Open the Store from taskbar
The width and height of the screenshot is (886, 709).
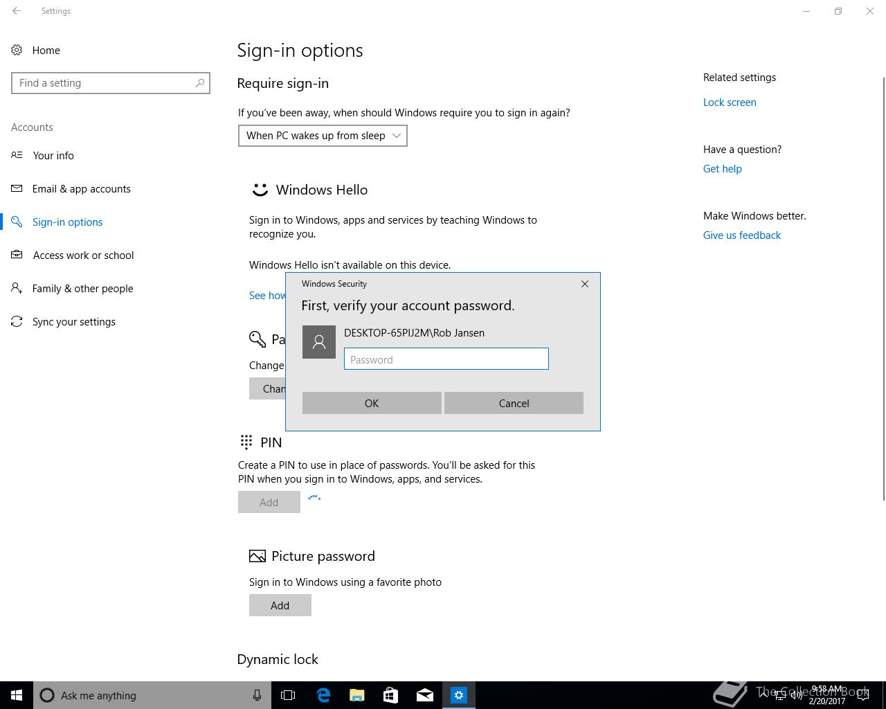390,695
